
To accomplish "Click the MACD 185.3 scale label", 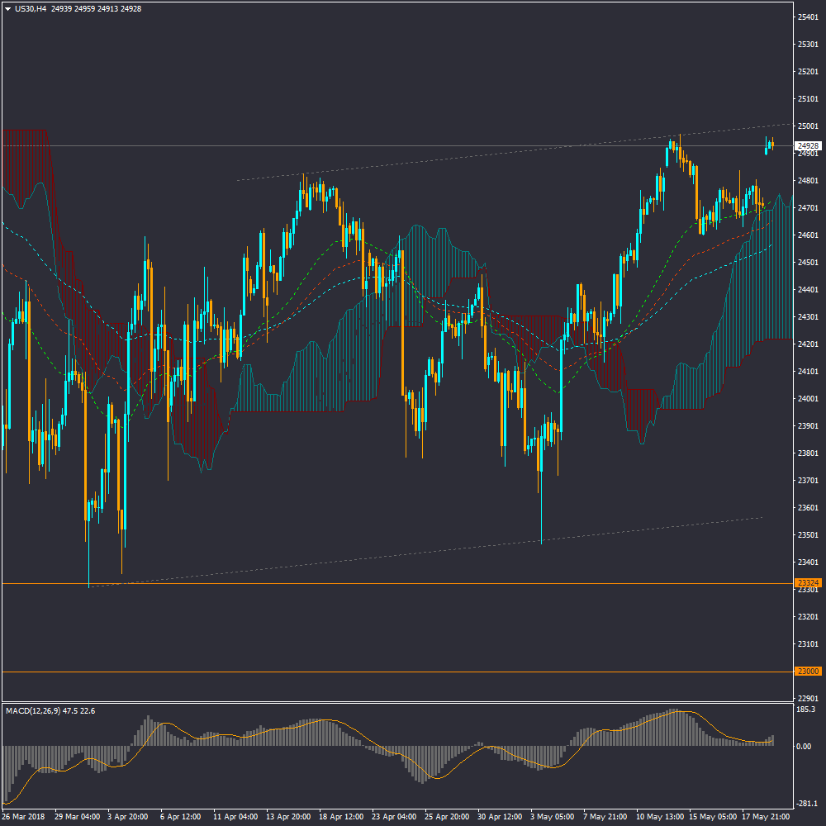I will pos(805,710).
